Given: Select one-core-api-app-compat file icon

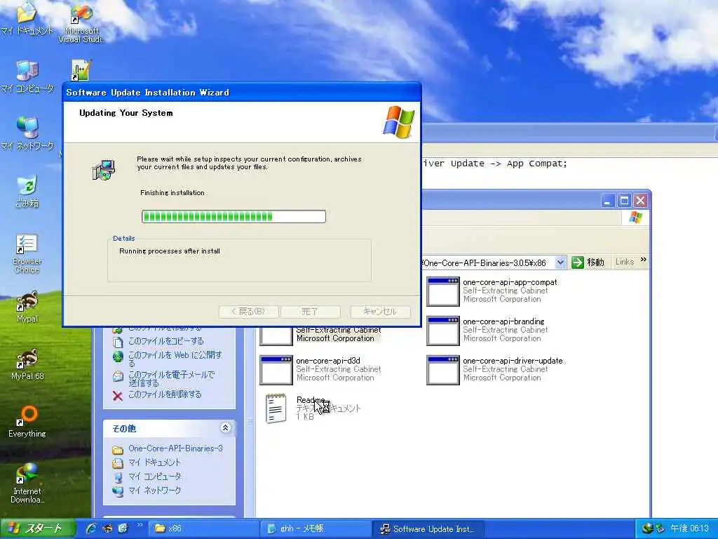Looking at the screenshot, I should (x=443, y=291).
